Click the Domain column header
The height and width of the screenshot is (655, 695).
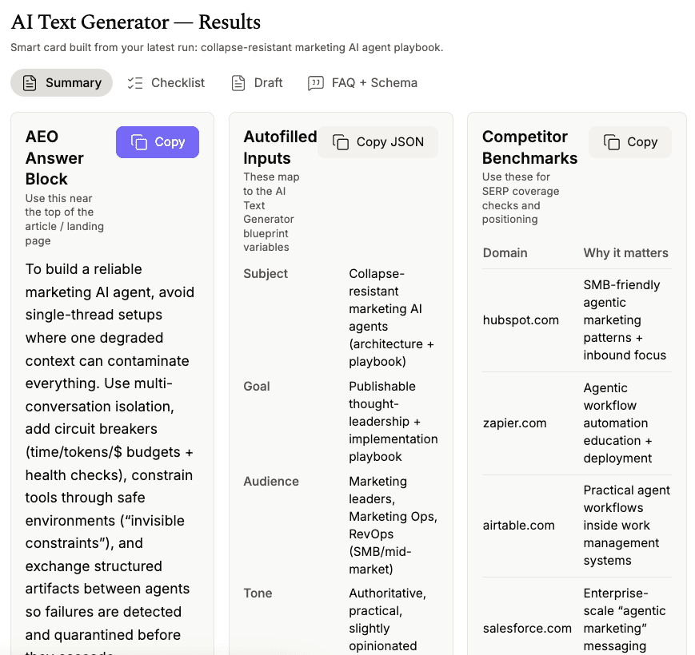505,253
